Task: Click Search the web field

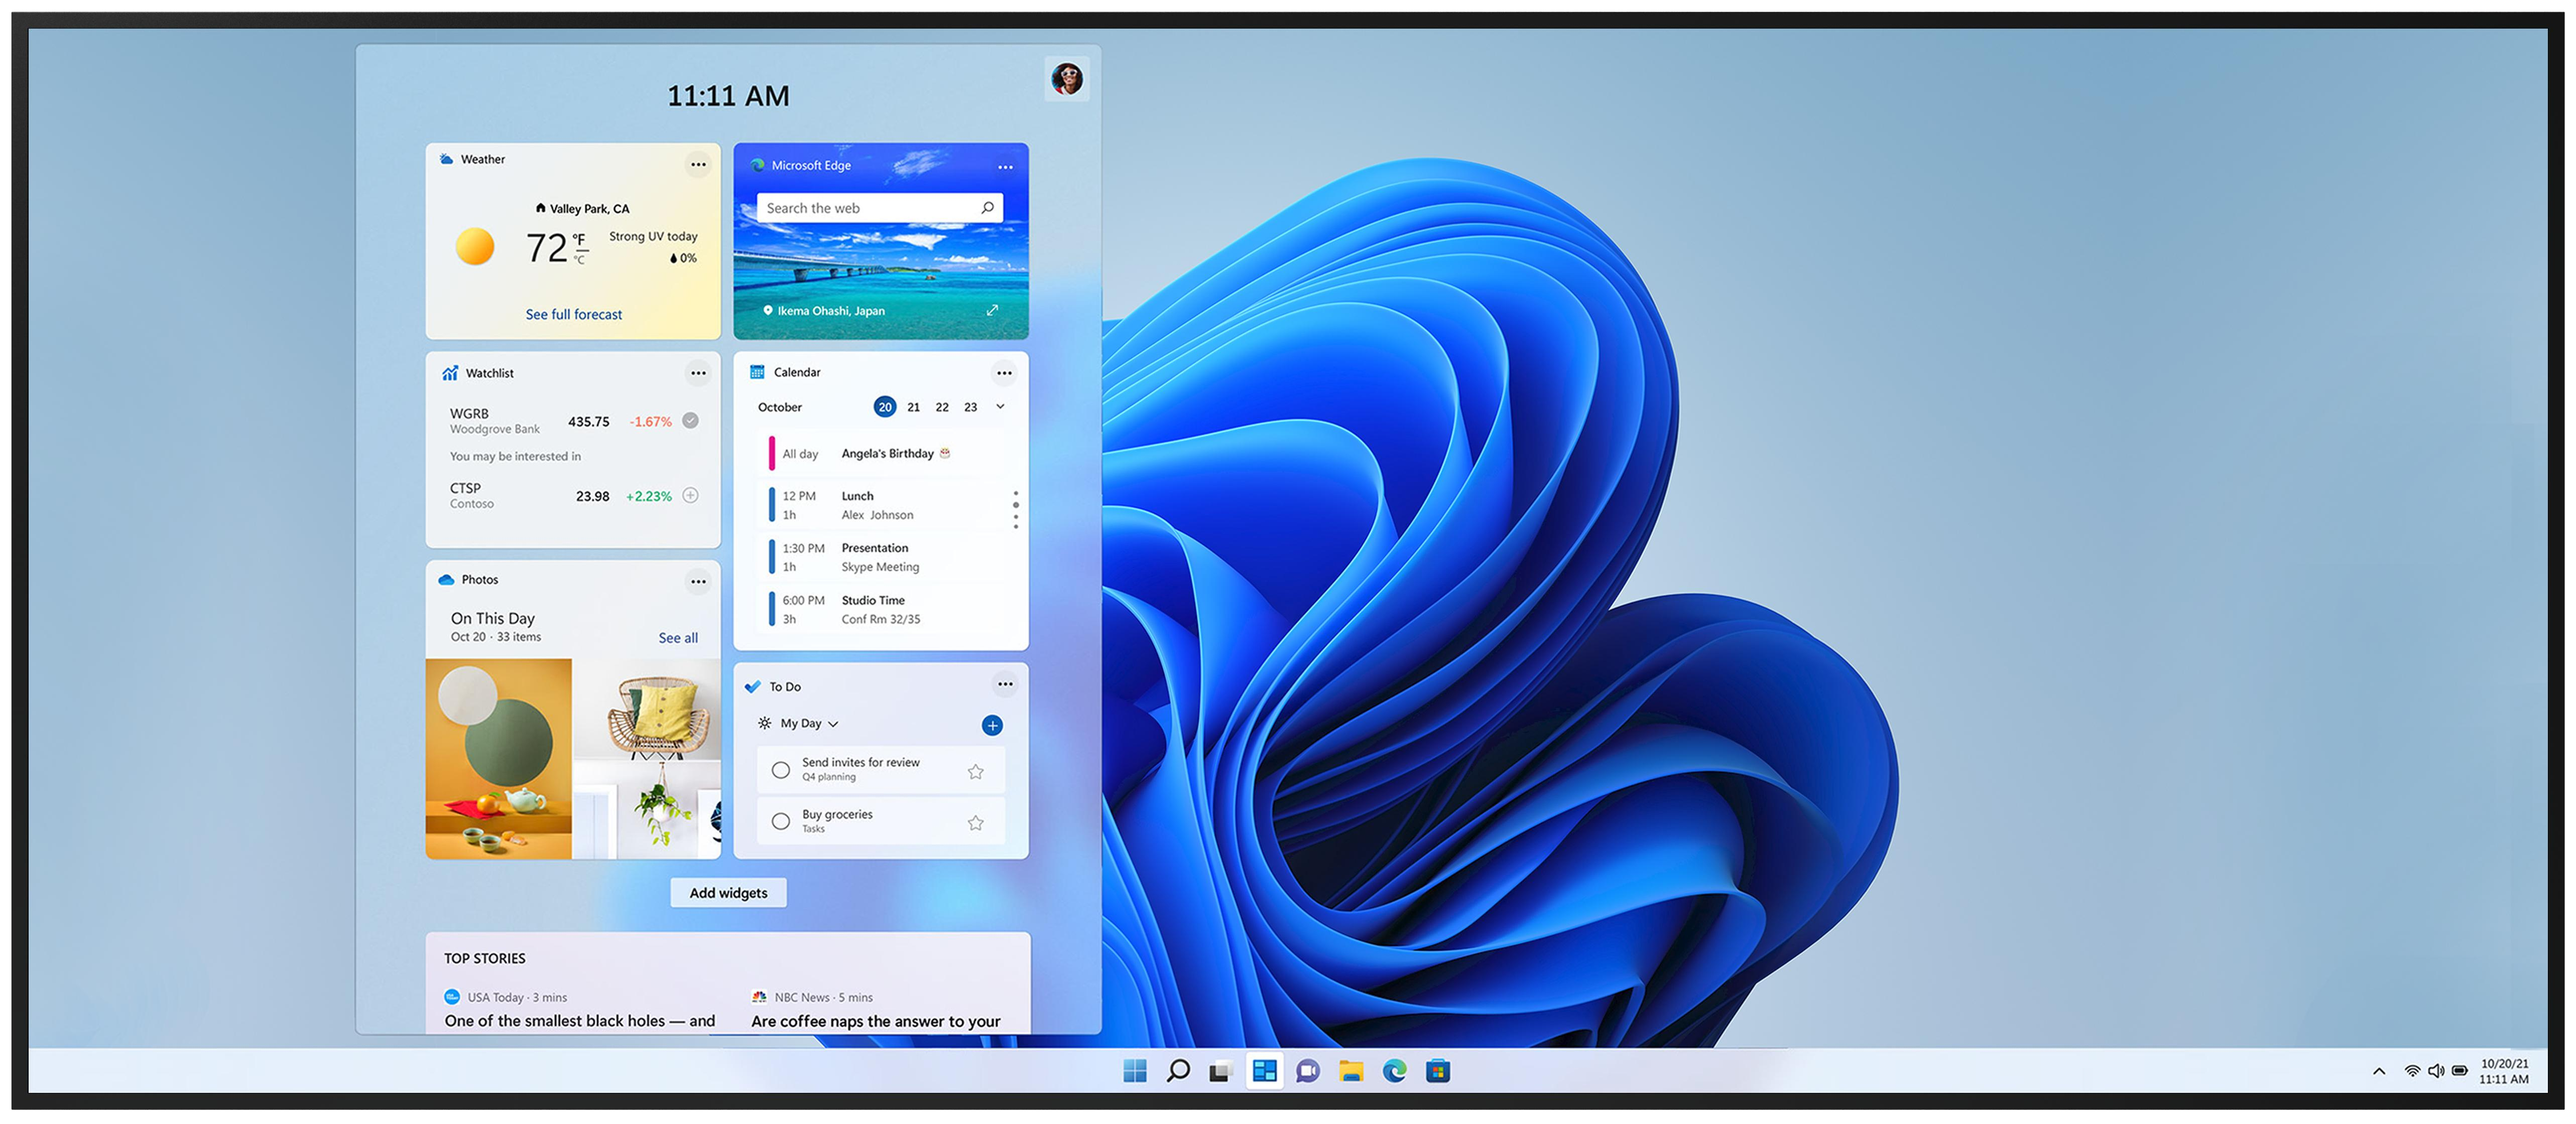Action: [879, 208]
